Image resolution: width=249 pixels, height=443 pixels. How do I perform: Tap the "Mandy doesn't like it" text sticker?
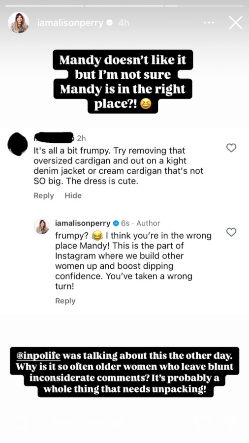click(123, 82)
